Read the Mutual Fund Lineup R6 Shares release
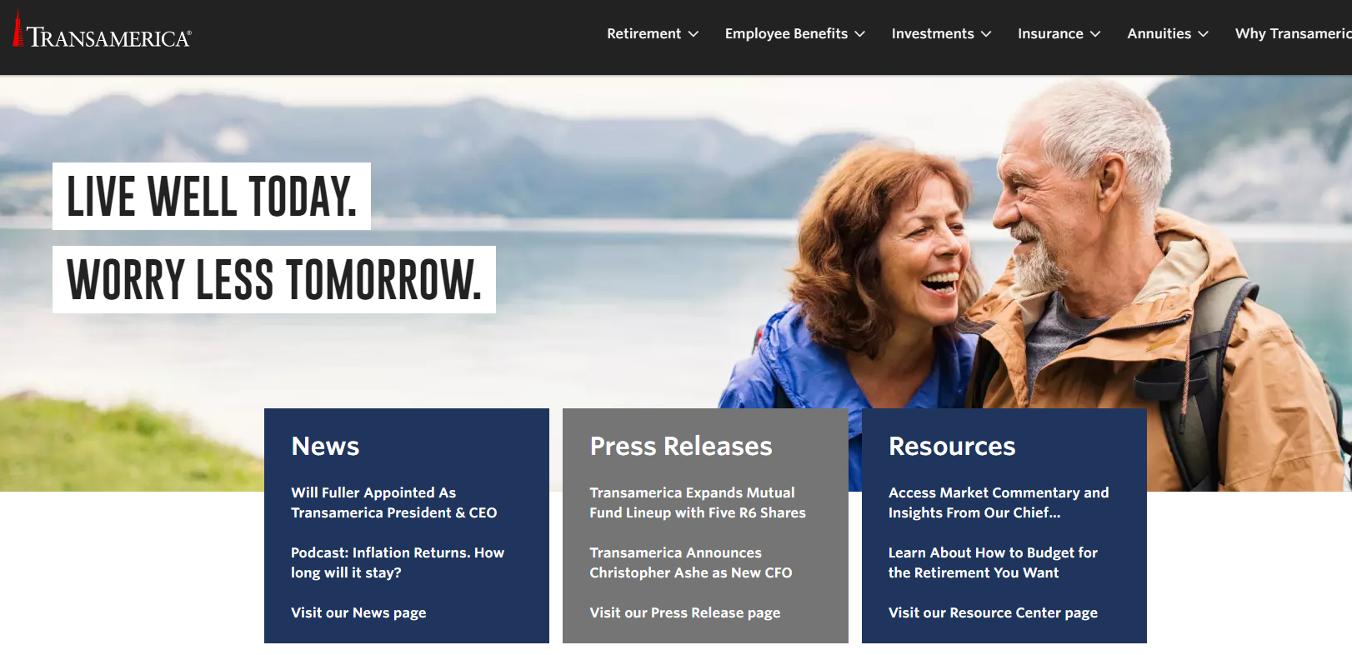This screenshot has width=1352, height=655. click(698, 502)
